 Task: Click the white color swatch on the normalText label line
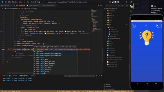[45, 33]
